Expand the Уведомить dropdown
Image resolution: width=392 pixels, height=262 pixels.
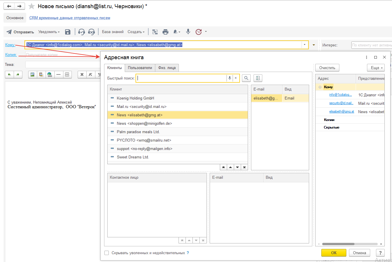pos(49,32)
